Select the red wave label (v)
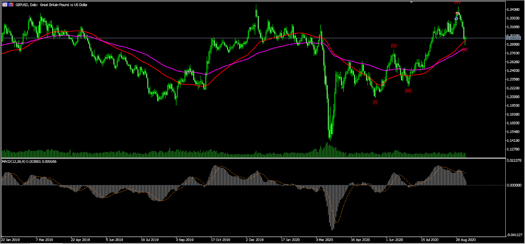Screen dimensions: 525x244 (x=465, y=50)
